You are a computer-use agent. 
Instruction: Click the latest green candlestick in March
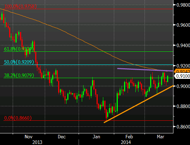pyautogui.click(x=168, y=79)
